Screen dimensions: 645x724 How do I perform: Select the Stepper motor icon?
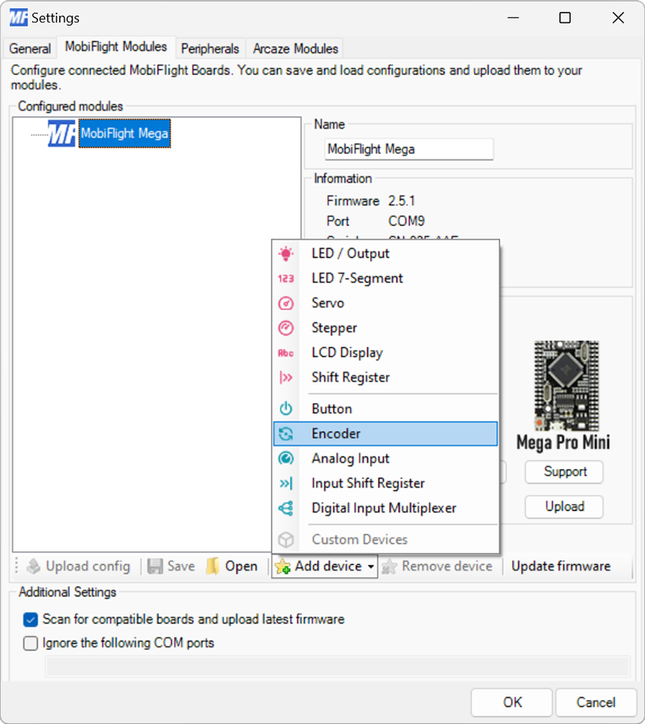[287, 328]
